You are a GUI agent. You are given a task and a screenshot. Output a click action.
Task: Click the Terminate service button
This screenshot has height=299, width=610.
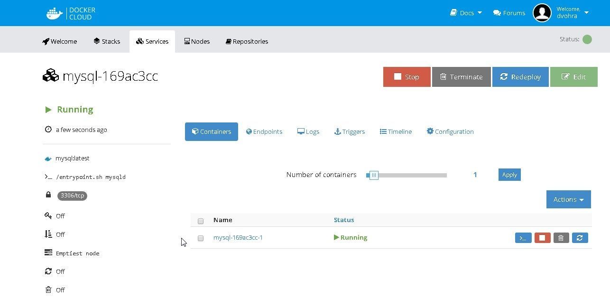462,77
